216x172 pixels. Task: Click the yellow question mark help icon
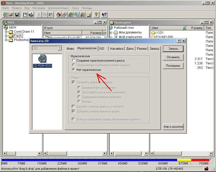[x=96, y=15]
